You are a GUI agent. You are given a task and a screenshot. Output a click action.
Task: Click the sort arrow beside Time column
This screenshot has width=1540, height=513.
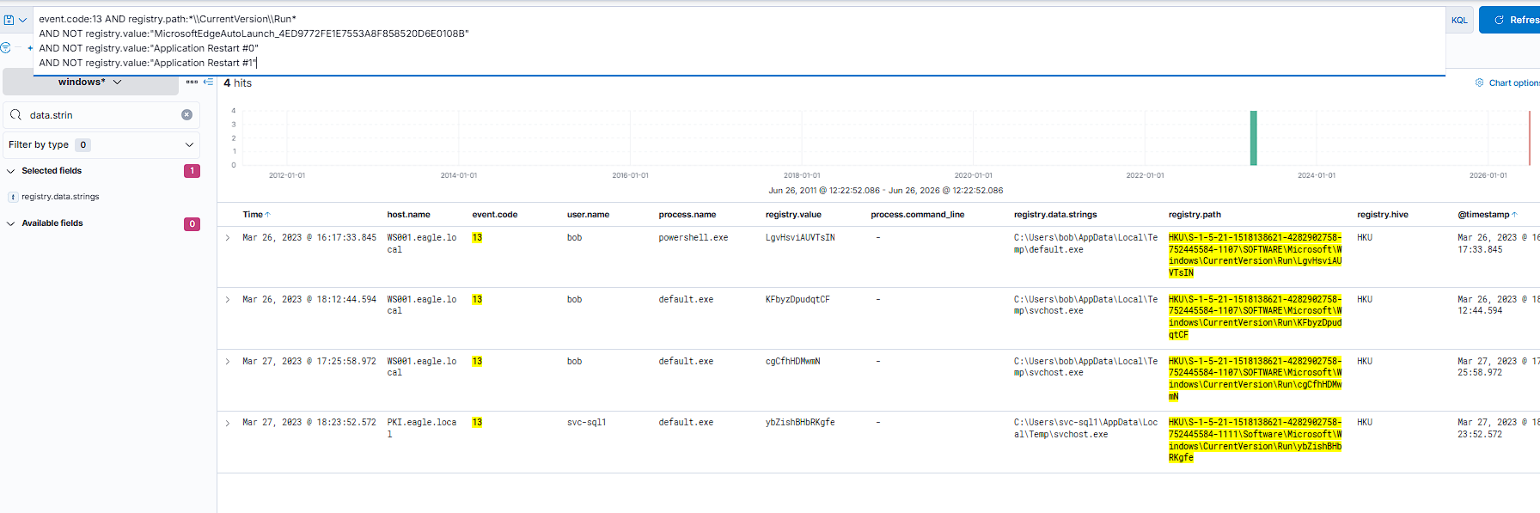coord(267,215)
